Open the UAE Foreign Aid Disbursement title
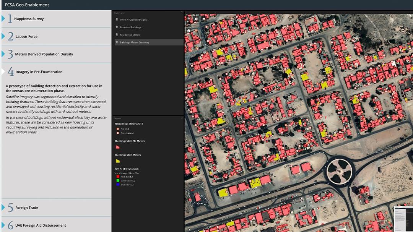The height and width of the screenshot is (232, 413). [41, 226]
